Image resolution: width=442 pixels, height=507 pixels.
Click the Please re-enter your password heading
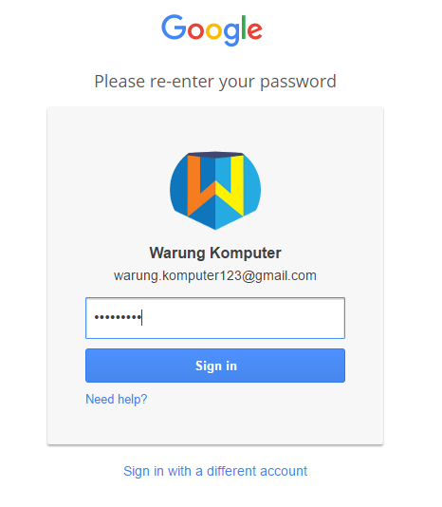(215, 82)
